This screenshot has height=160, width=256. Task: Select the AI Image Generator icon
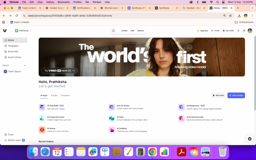[42, 118]
